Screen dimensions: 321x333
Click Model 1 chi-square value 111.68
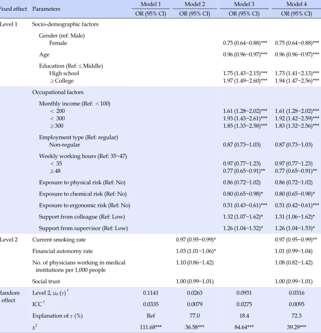(x=151, y=327)
